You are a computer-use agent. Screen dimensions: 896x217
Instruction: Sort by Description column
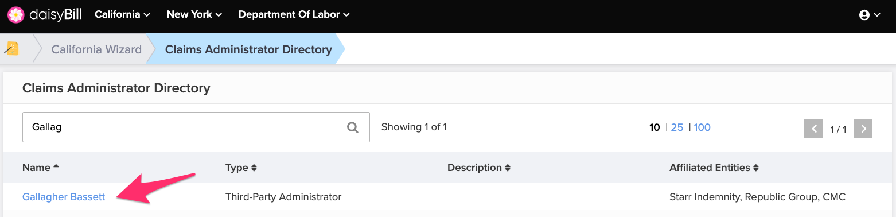click(x=479, y=168)
